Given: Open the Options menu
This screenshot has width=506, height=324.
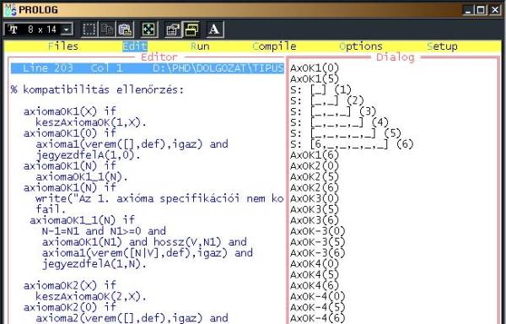Looking at the screenshot, I should pyautogui.click(x=361, y=46).
